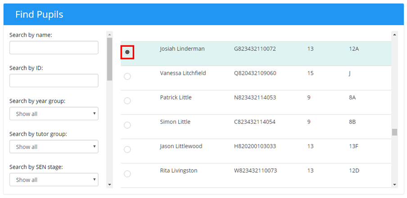
Task: Click the filter panel scroll-down arrow
Action: (109, 184)
